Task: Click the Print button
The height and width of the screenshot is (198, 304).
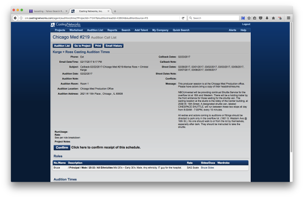Action: [98, 46]
